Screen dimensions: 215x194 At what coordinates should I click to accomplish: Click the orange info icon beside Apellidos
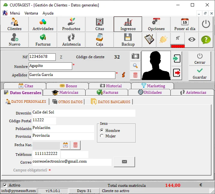click(123, 75)
